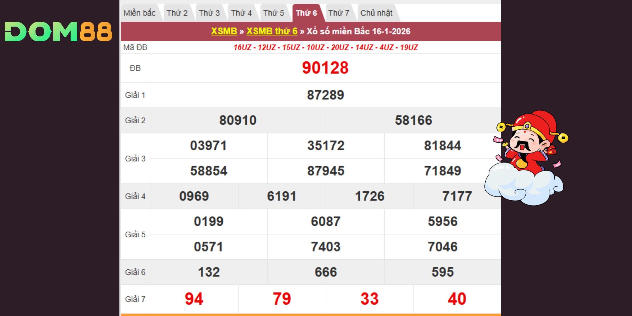This screenshot has width=632, height=316.
Task: Switch to the Thứ 2 tab
Action: 177,13
